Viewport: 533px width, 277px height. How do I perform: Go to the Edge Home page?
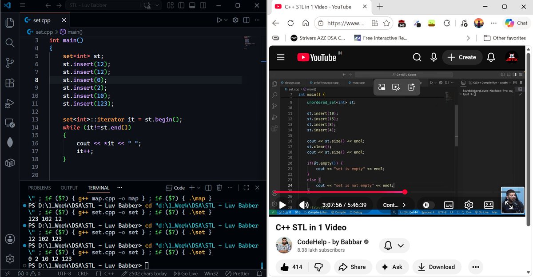[305, 23]
